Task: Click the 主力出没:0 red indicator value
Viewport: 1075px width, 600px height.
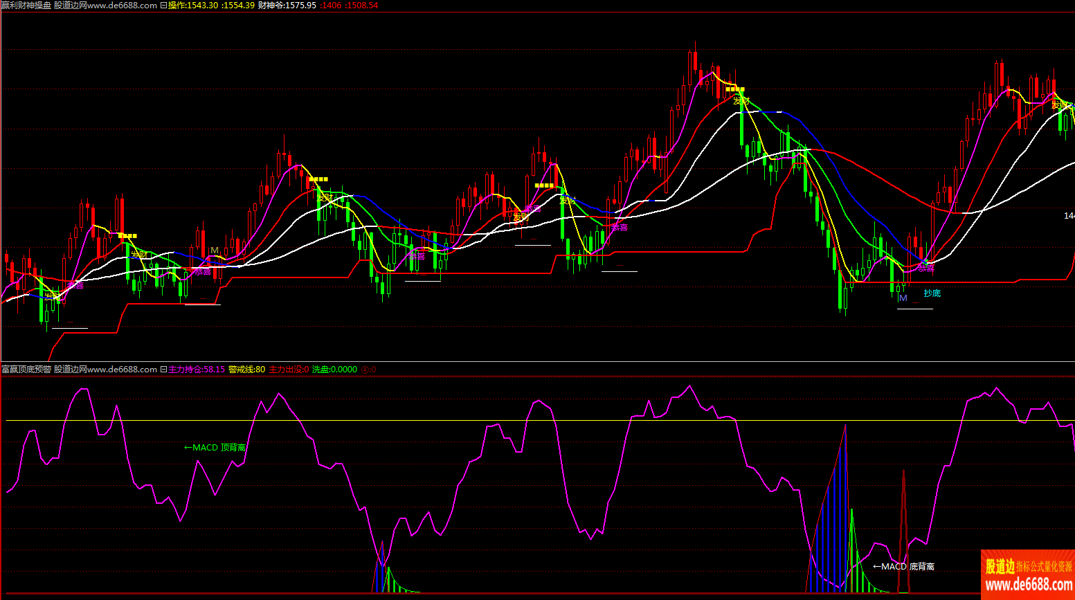Action: (289, 370)
